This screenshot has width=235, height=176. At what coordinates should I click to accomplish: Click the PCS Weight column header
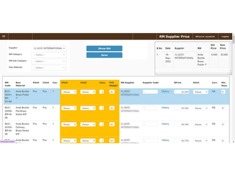point(113,84)
